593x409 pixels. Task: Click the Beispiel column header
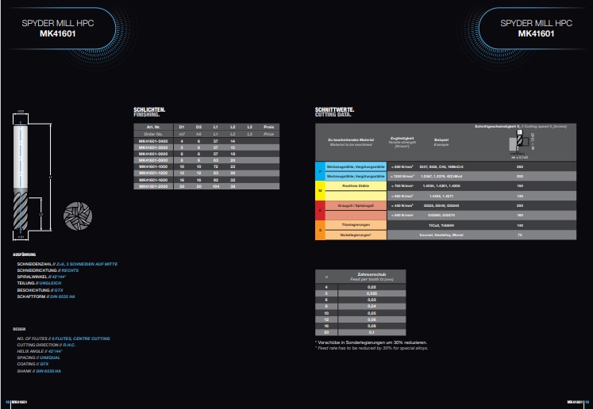click(x=441, y=140)
